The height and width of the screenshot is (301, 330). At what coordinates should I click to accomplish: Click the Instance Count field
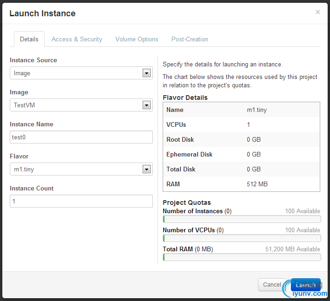click(81, 201)
